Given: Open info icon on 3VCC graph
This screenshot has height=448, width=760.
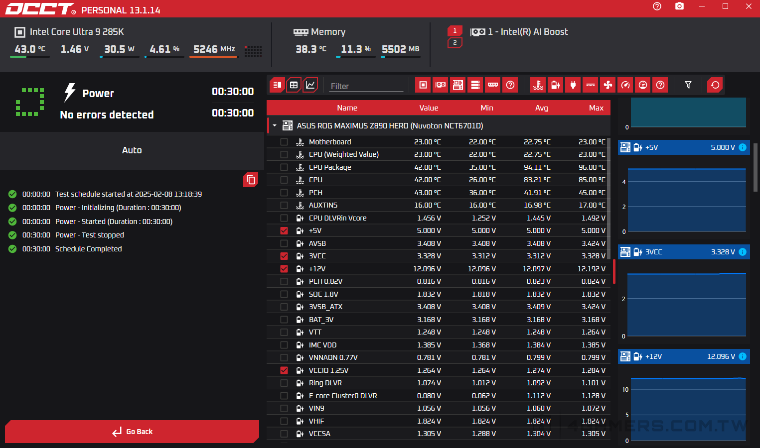Looking at the screenshot, I should pyautogui.click(x=743, y=252).
